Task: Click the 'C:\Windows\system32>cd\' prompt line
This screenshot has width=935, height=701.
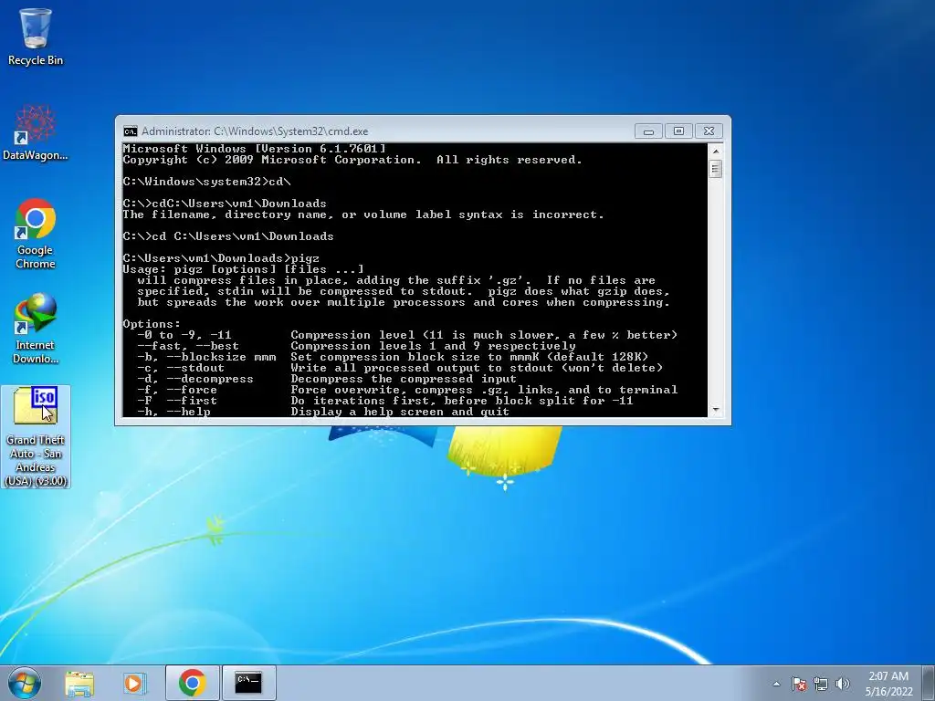Action: (x=207, y=182)
